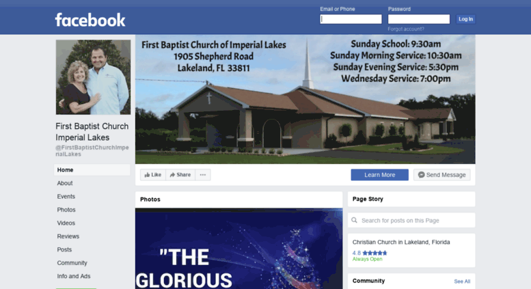
Task: Search for posts on this Page
Action: click(411, 220)
